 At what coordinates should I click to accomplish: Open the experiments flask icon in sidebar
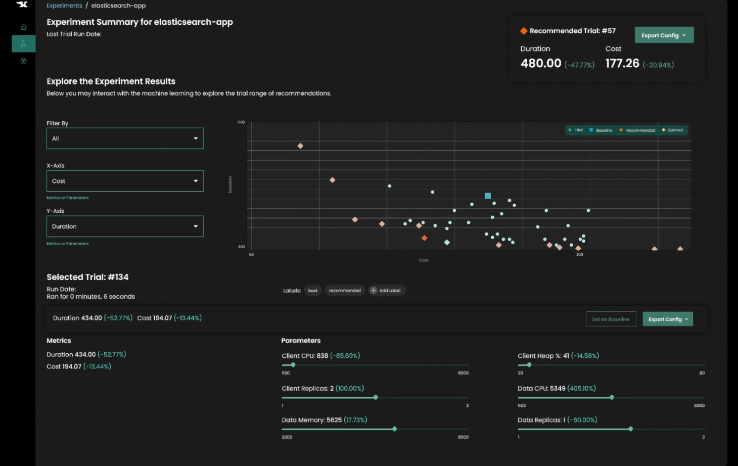click(x=23, y=44)
